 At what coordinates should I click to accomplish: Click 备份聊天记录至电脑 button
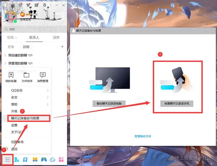[x=109, y=103]
